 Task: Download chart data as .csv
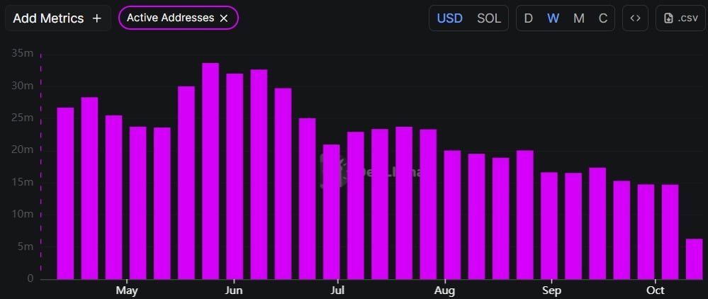tap(680, 18)
